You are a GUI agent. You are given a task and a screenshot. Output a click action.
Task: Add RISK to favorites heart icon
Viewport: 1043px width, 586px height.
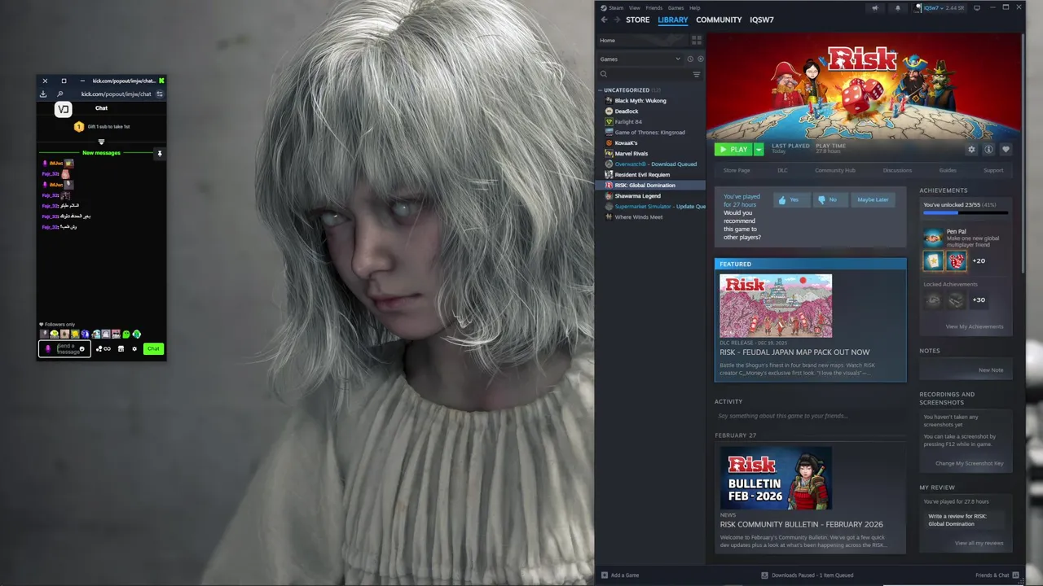pyautogui.click(x=1006, y=150)
